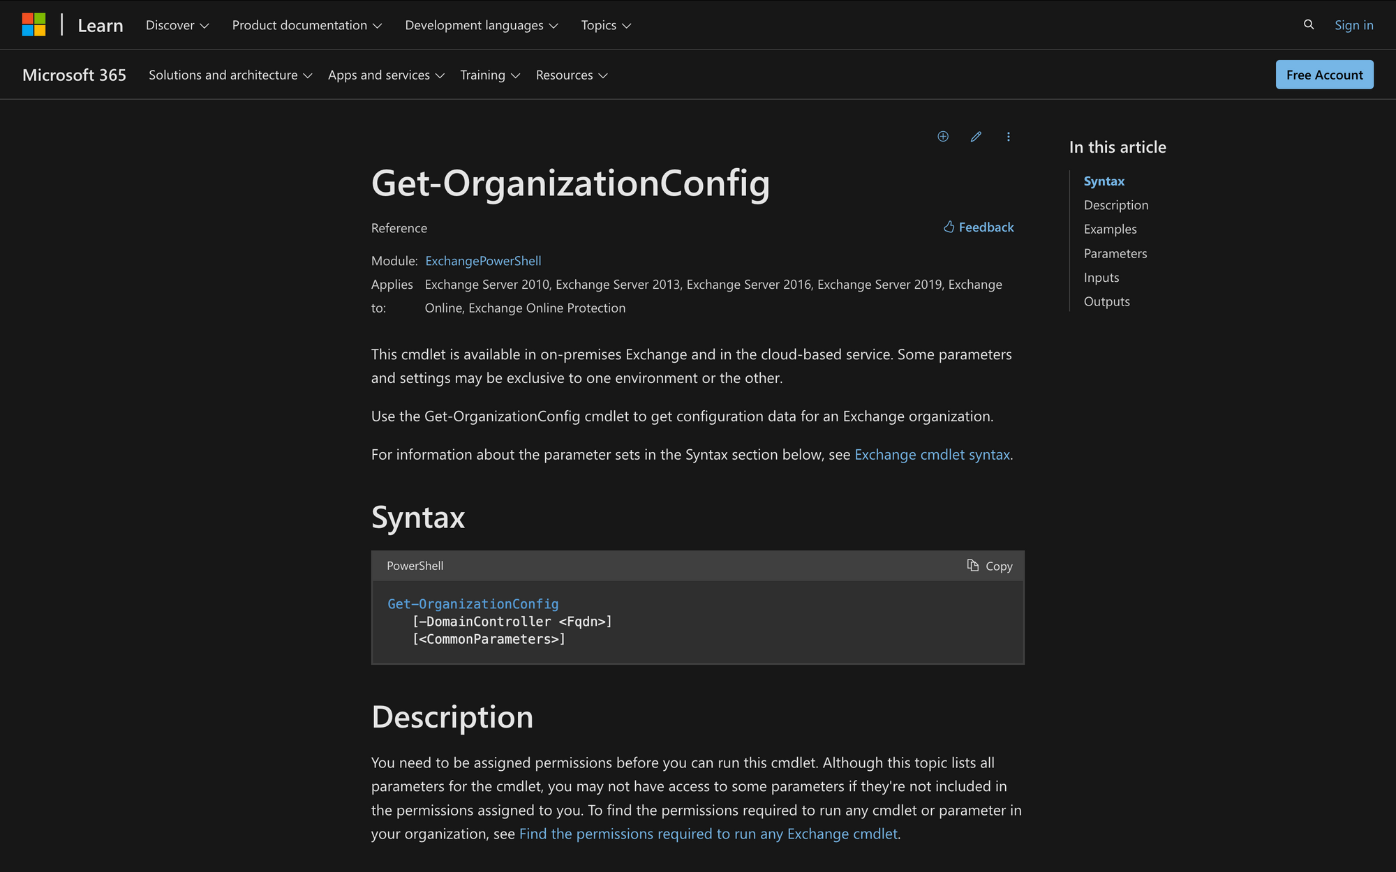Open the Solutions and architecture menu
Viewport: 1396px width, 872px height.
[x=230, y=75]
